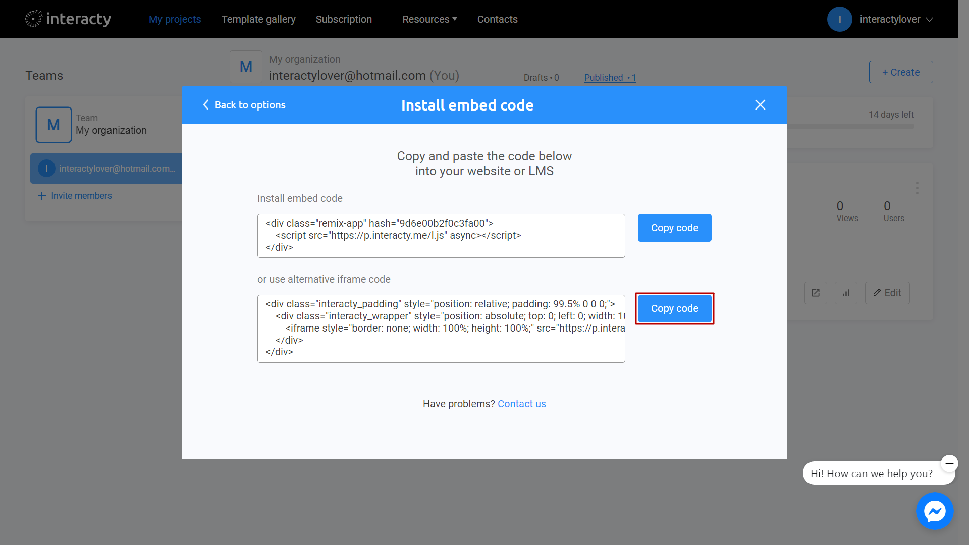
Task: Select the Template gallery menu item
Action: pos(258,19)
